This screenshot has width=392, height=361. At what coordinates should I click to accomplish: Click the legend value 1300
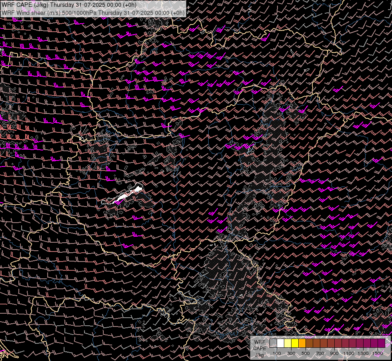[363, 353]
